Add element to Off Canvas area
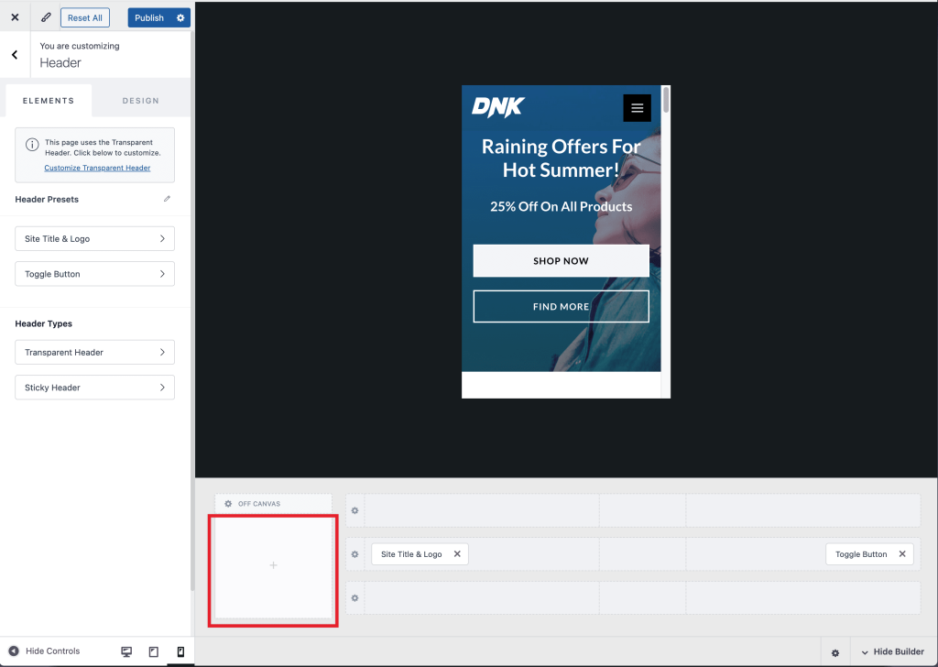 pos(273,566)
